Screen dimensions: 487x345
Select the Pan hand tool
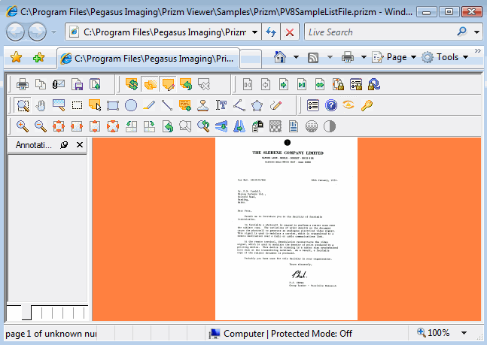[x=41, y=105]
